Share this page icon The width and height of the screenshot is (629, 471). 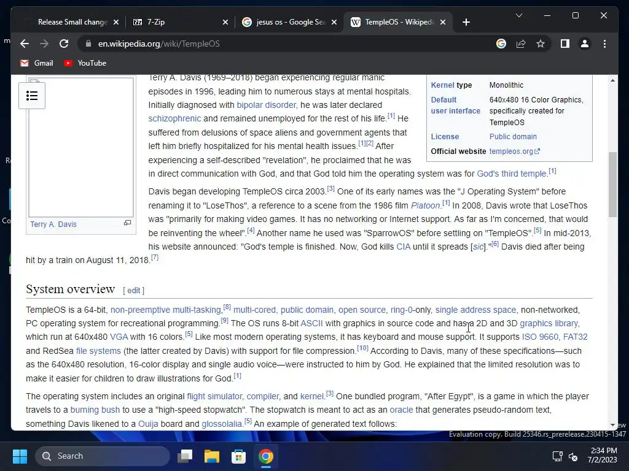click(521, 44)
